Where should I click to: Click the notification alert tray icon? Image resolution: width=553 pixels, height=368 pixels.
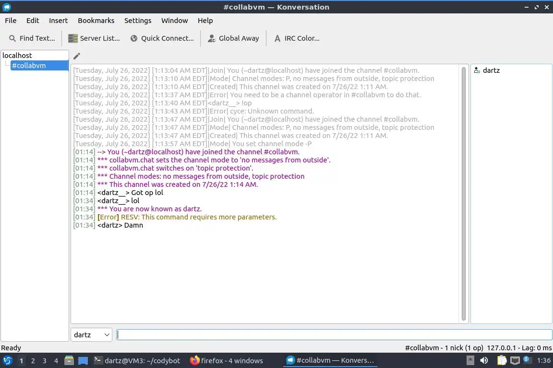527,360
